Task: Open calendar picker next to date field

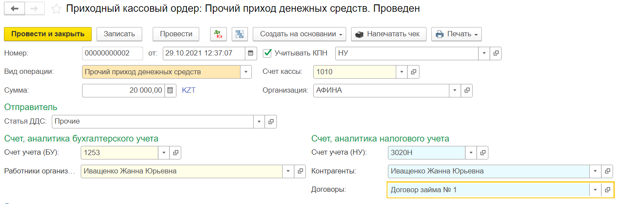Action: [251, 53]
